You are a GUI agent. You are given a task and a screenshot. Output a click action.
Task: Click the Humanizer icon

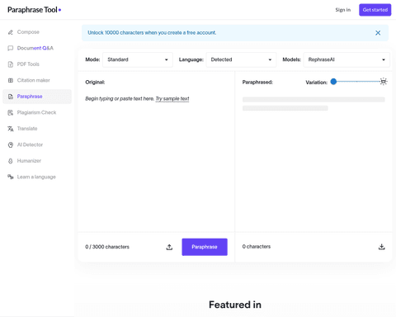(11, 161)
